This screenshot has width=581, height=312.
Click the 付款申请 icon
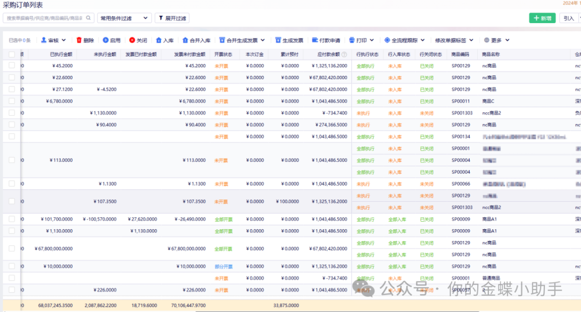[x=315, y=40]
